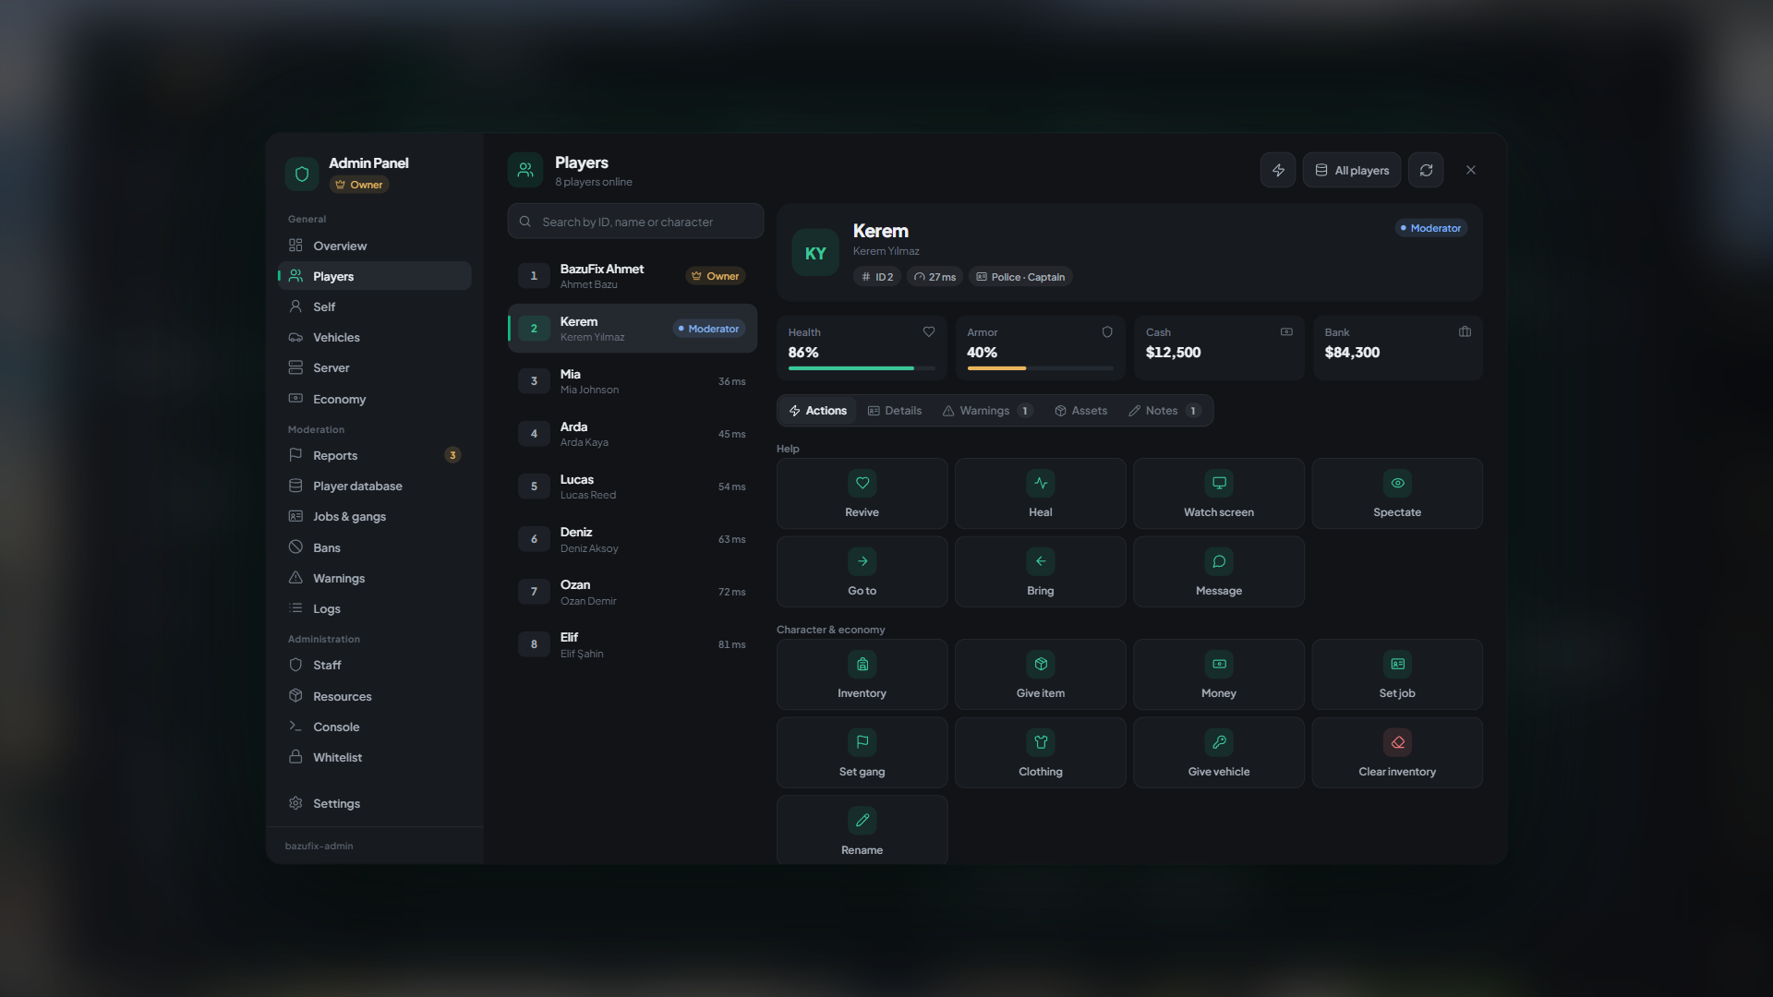Screen dimensions: 1773x997
Task: Click the red Clear inventory action
Action: click(1396, 753)
